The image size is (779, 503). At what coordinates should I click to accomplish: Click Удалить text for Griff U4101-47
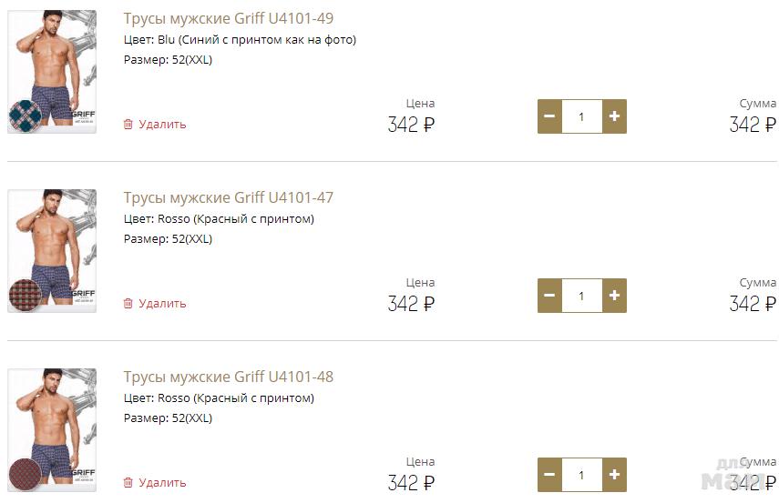162,304
